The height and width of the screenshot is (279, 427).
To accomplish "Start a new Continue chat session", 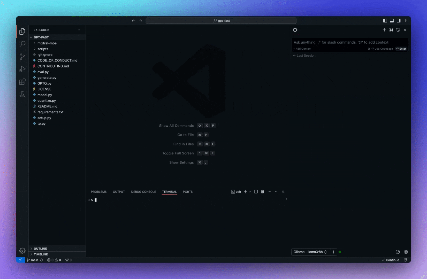I will 384,30.
